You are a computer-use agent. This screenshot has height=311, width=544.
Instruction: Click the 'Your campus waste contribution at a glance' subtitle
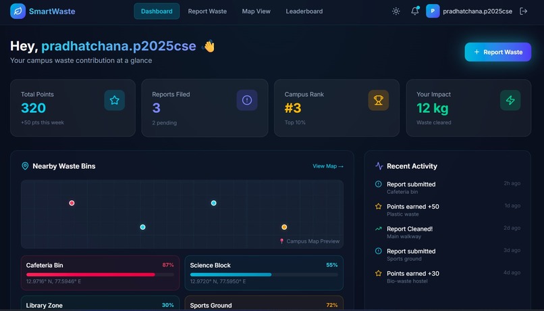pyautogui.click(x=81, y=60)
